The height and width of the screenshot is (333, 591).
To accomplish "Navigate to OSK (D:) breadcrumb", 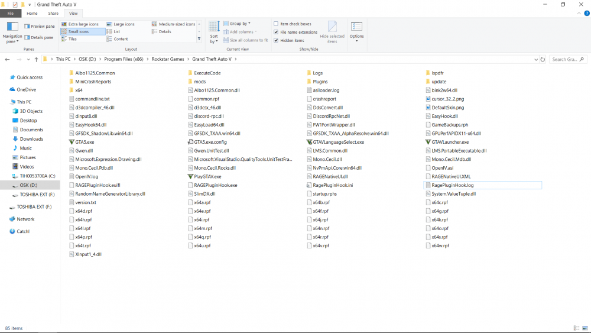I will point(87,59).
